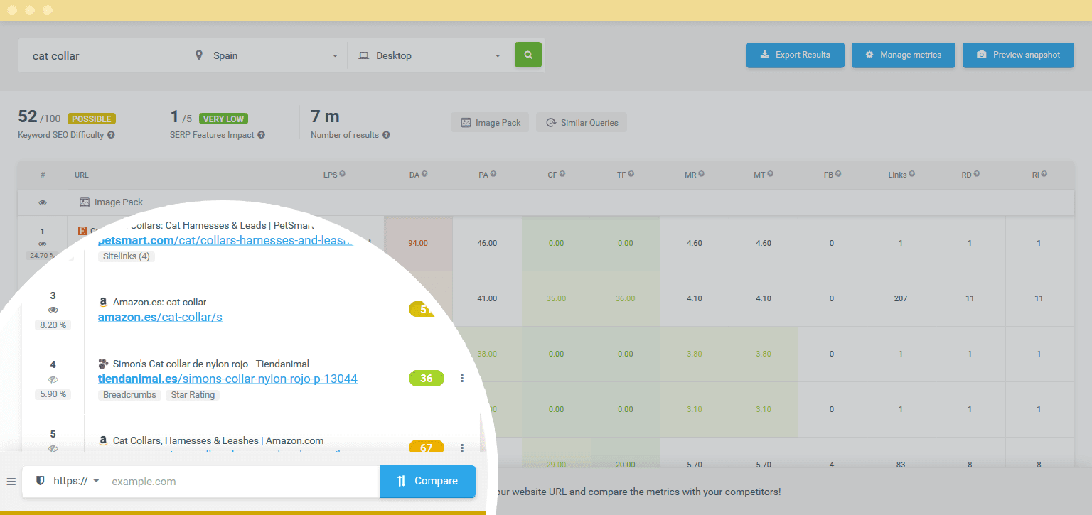The image size is (1092, 515).
Task: Click the DA column help icon
Action: pyautogui.click(x=424, y=174)
